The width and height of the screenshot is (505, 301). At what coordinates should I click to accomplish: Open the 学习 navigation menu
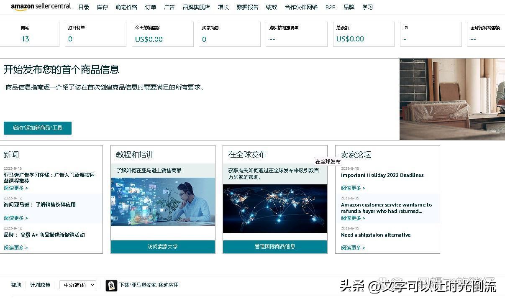tap(367, 7)
